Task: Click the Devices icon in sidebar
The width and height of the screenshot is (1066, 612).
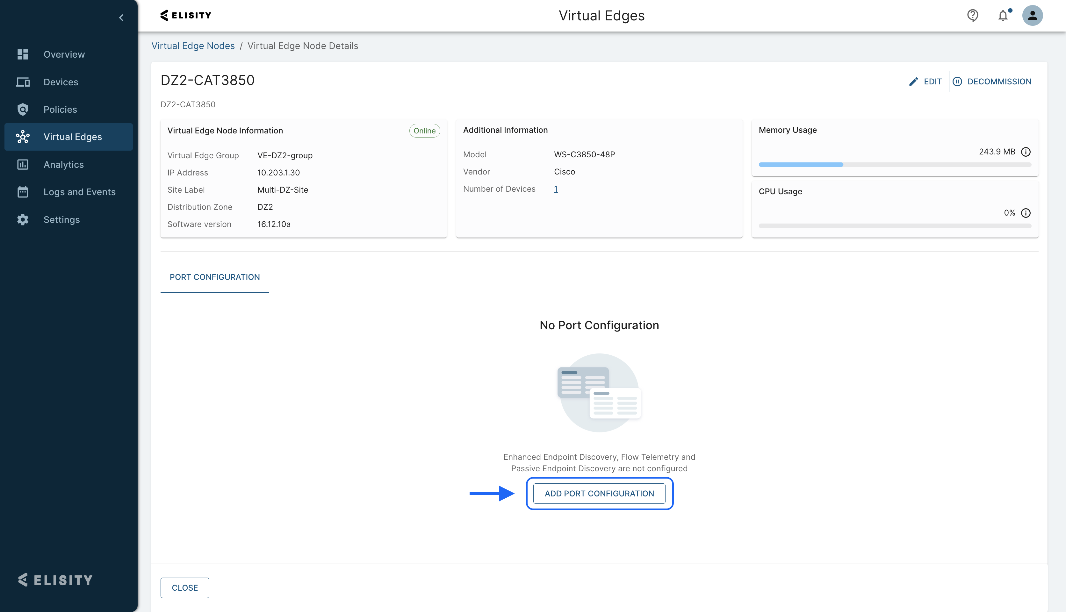Action: pyautogui.click(x=23, y=82)
